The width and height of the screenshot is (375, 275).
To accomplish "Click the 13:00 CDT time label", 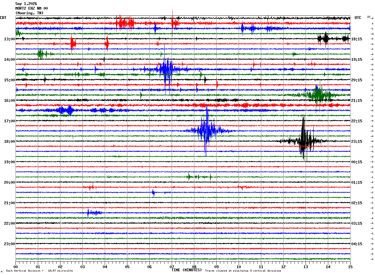I will click(x=9, y=39).
